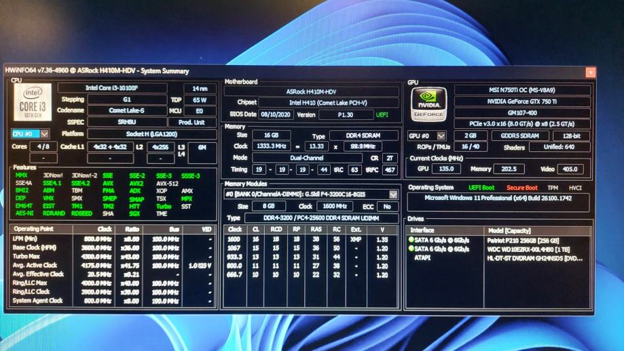
Task: Click the 65 W TDP value
Action: [x=200, y=100]
